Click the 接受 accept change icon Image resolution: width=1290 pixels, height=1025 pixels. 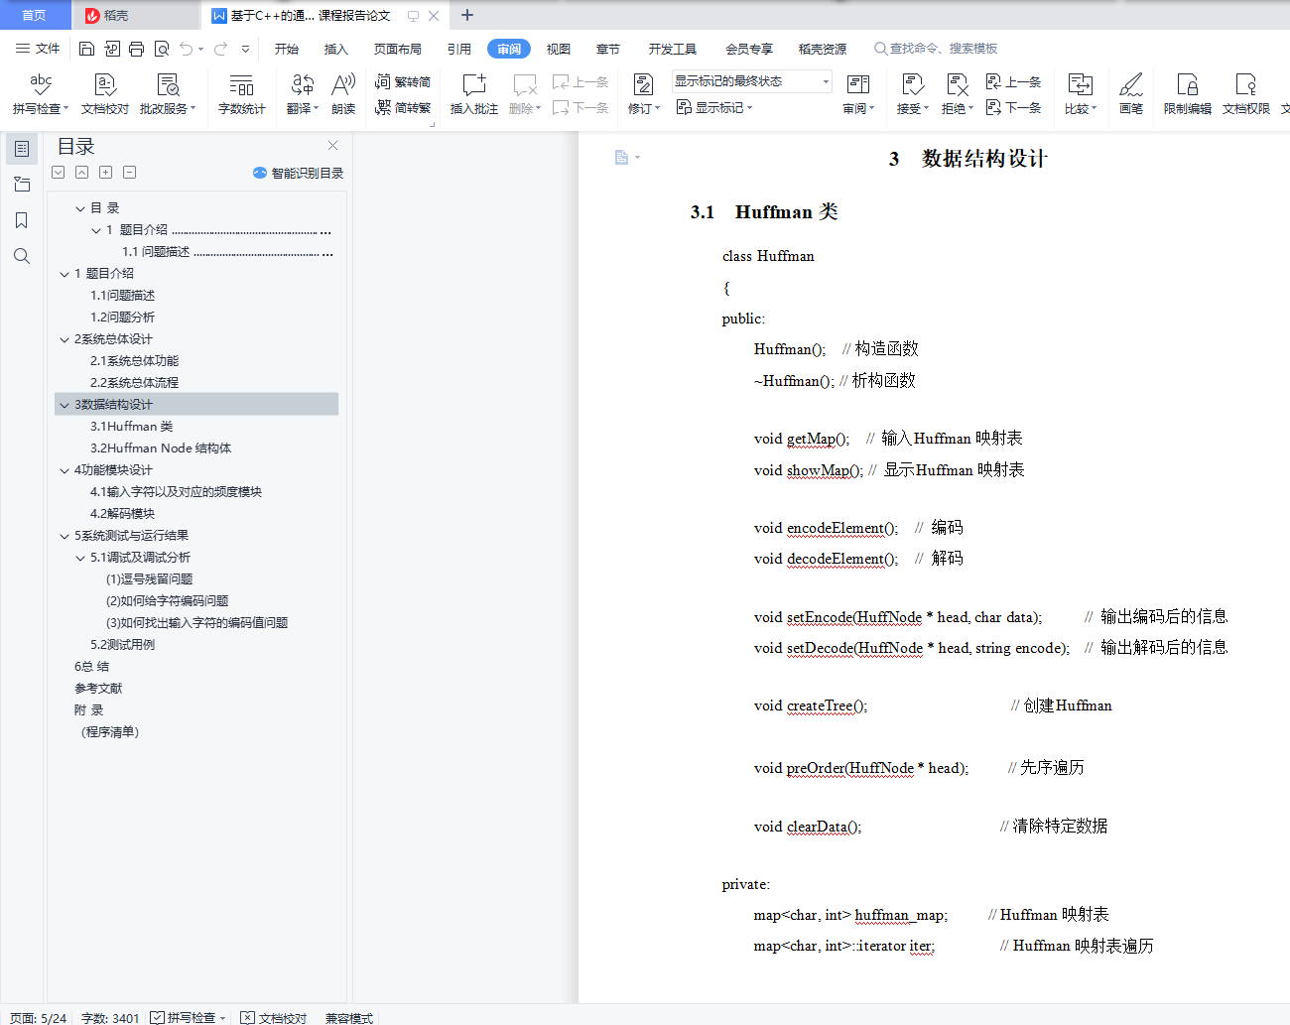click(x=912, y=85)
